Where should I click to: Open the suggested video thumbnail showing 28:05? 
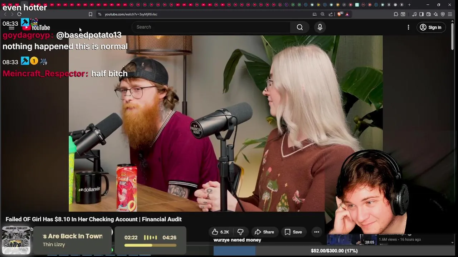(x=352, y=240)
